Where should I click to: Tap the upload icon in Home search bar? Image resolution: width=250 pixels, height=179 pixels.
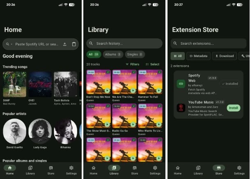tap(65, 44)
